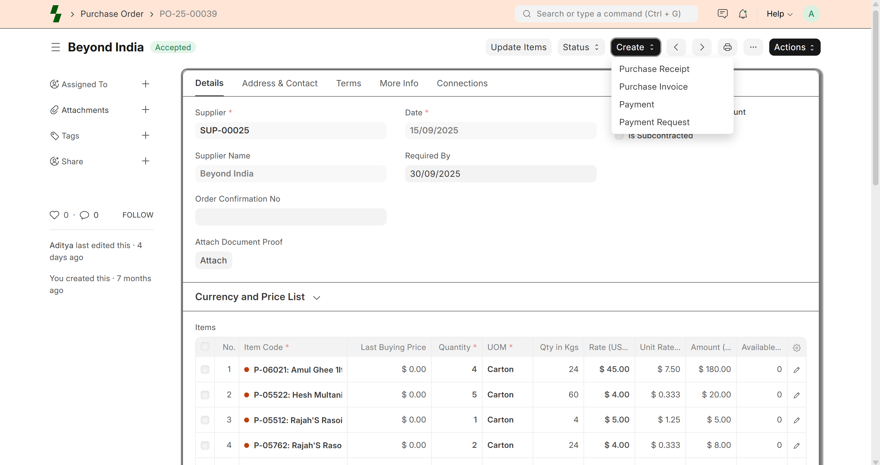The image size is (880, 465).
Task: Open the Status dropdown
Action: click(581, 47)
